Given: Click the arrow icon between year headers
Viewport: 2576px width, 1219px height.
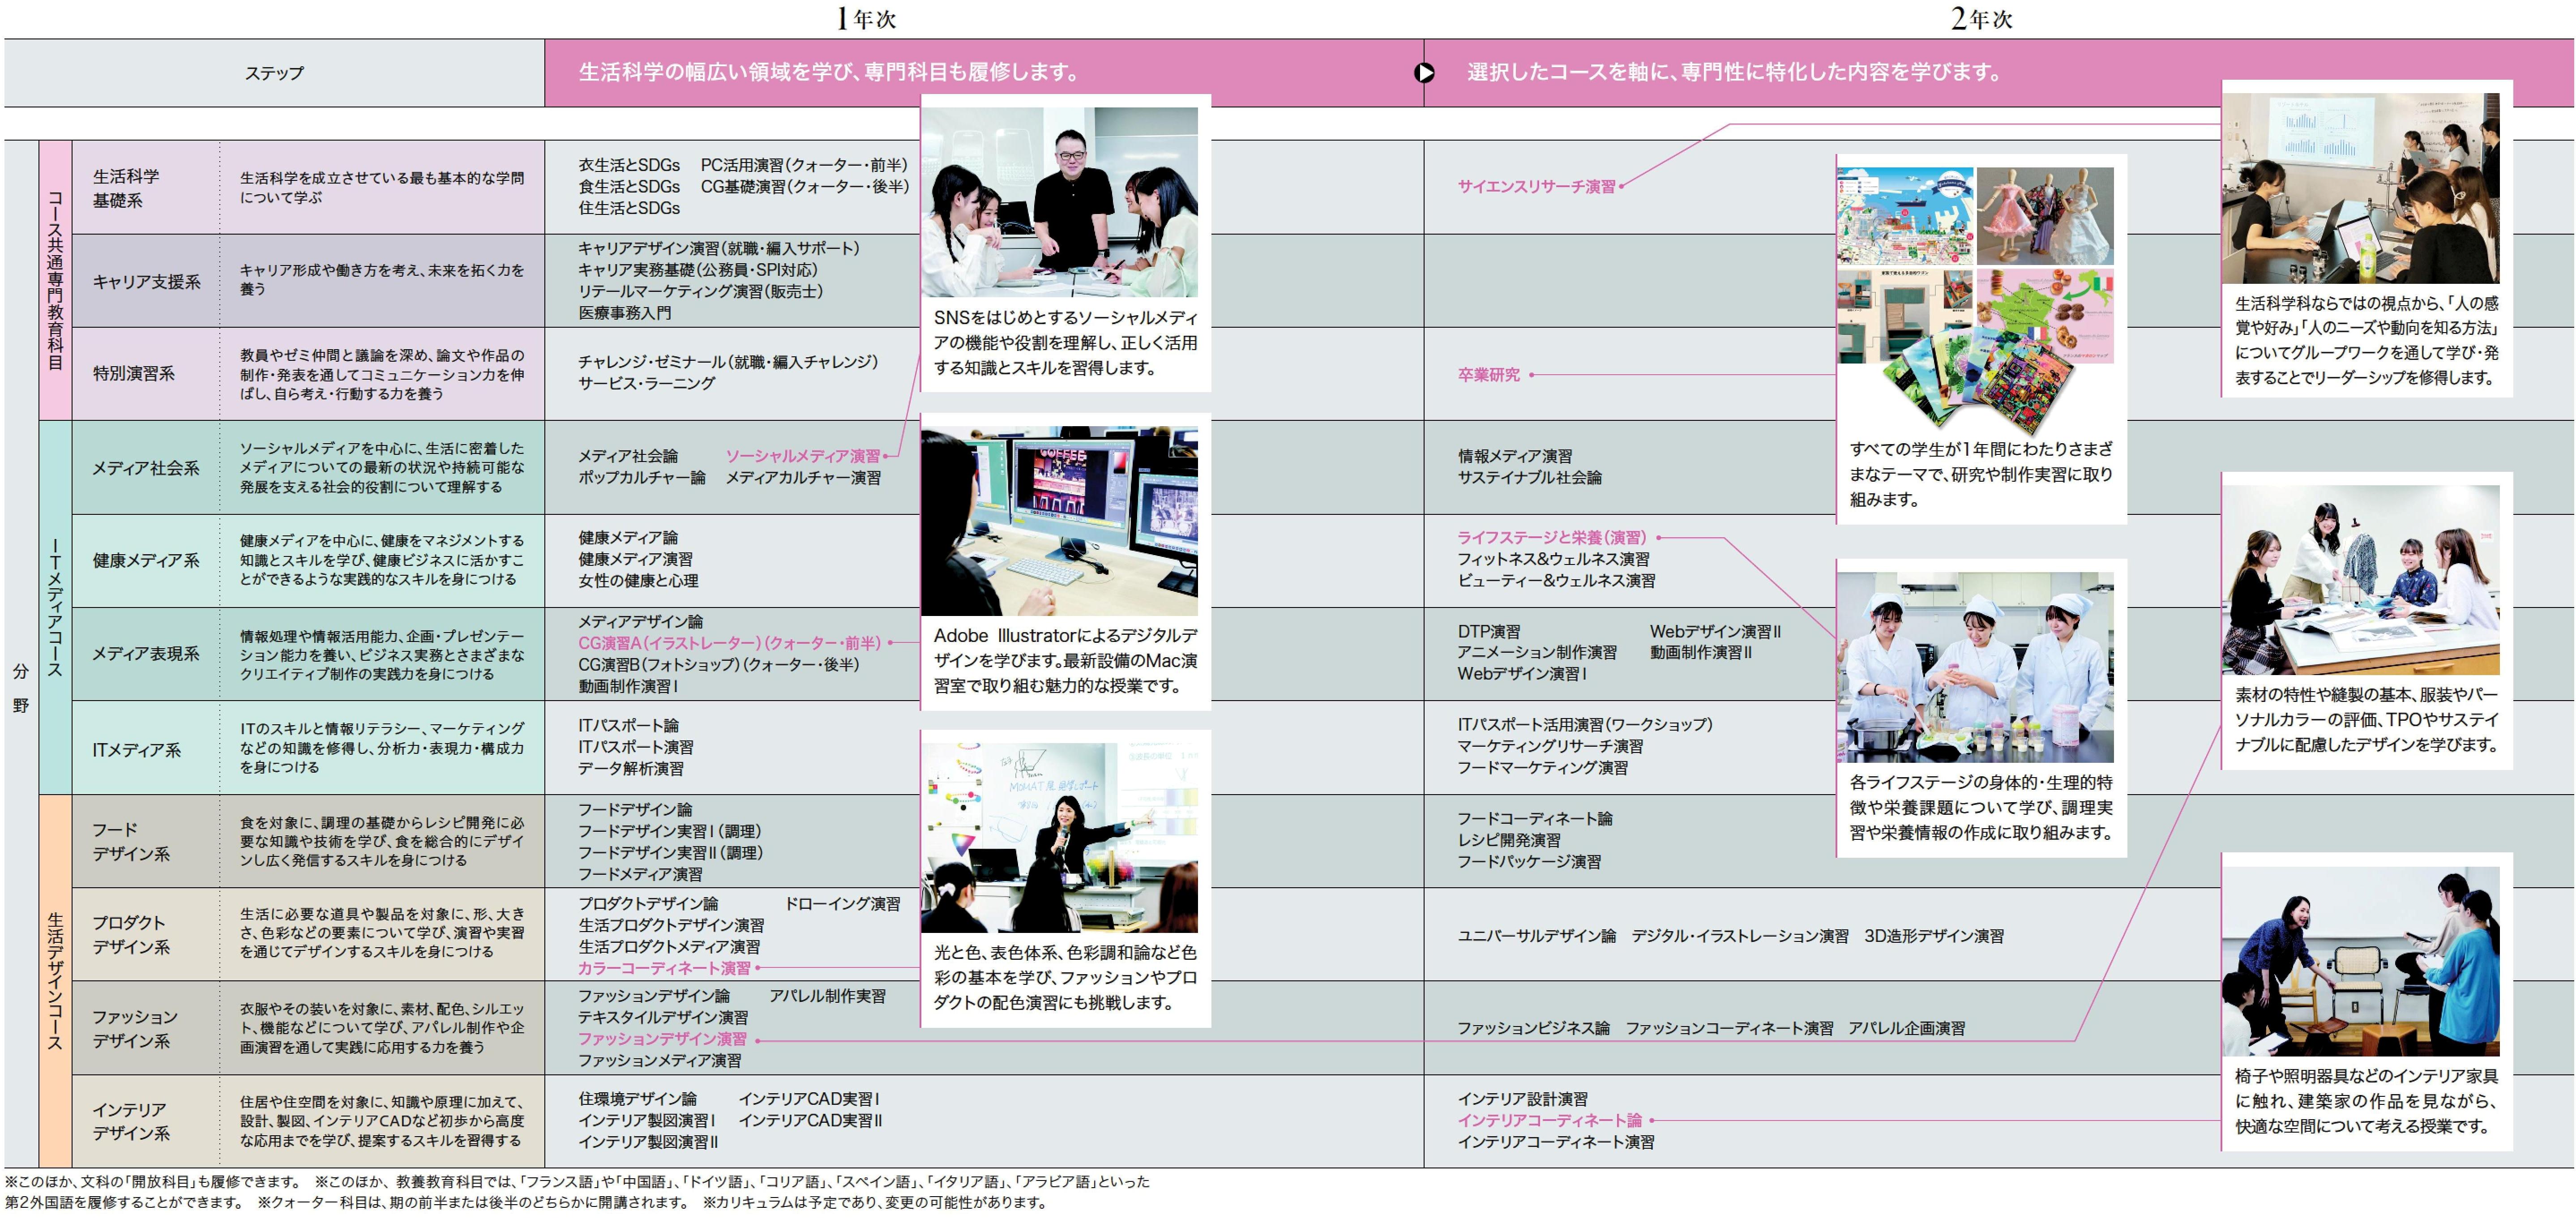Looking at the screenshot, I should point(1424,73).
